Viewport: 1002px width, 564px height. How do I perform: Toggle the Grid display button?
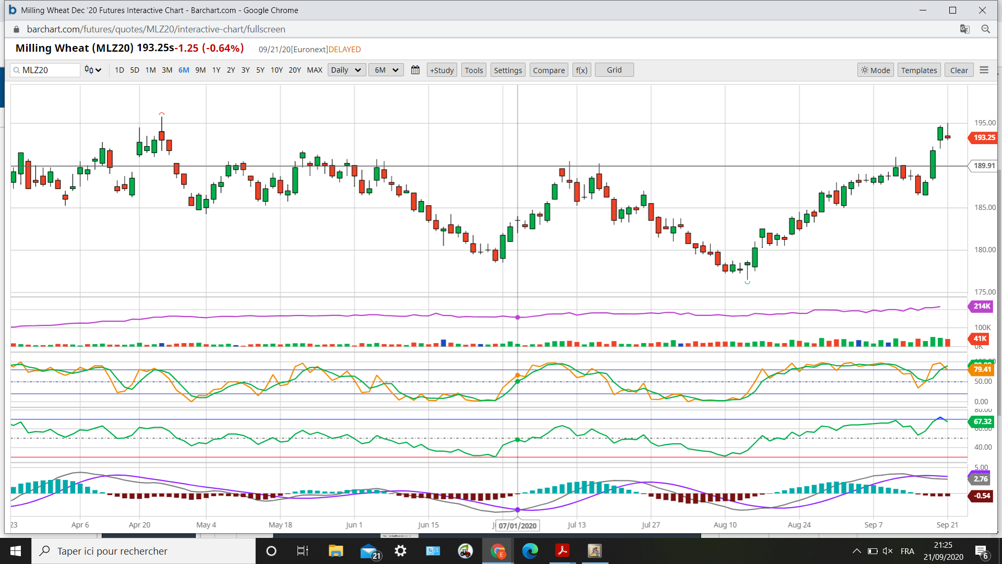[x=614, y=70]
